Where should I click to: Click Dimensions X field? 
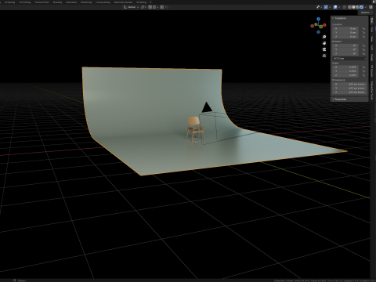coord(349,84)
